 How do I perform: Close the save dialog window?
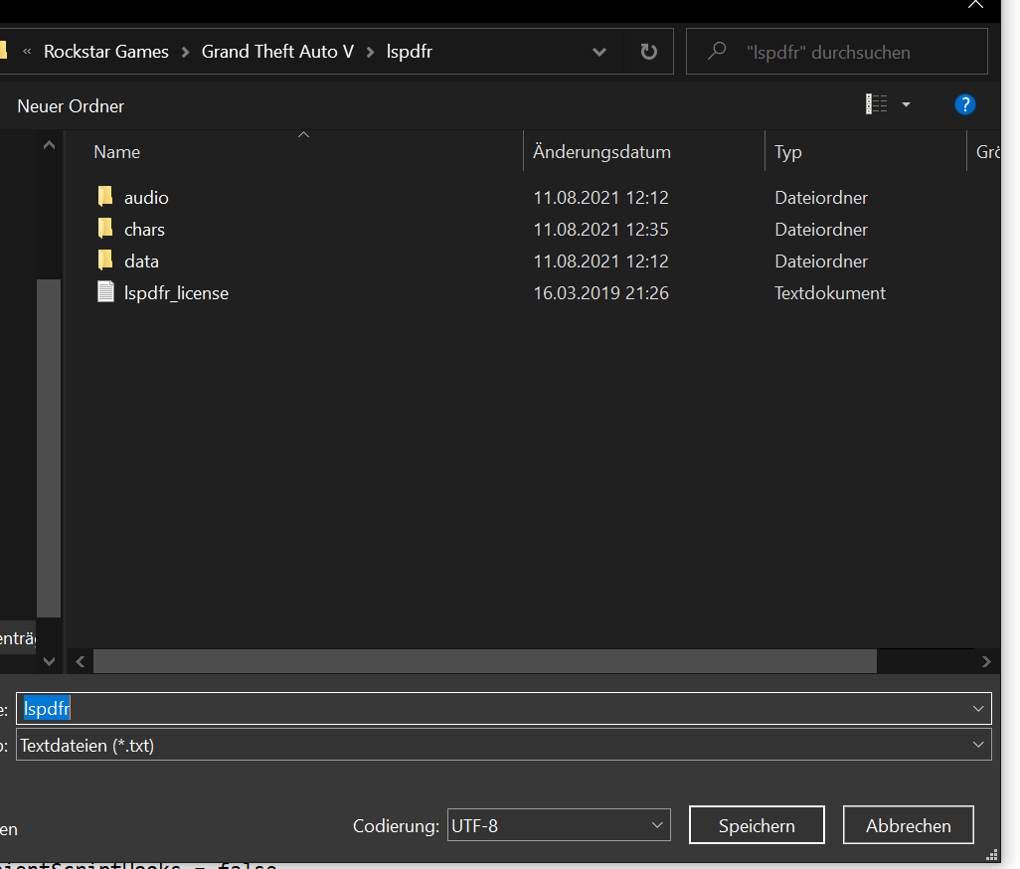[x=976, y=5]
